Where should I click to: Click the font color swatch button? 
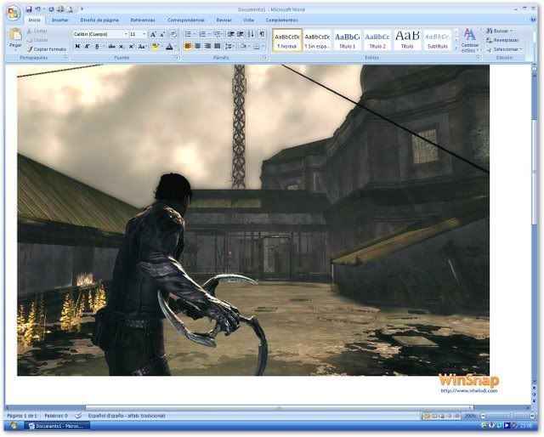tap(169, 46)
